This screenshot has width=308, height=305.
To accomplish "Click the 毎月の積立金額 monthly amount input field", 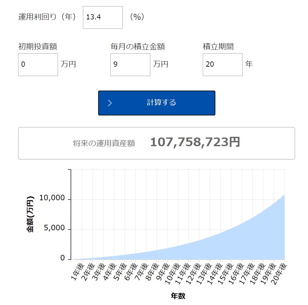I will pyautogui.click(x=130, y=65).
